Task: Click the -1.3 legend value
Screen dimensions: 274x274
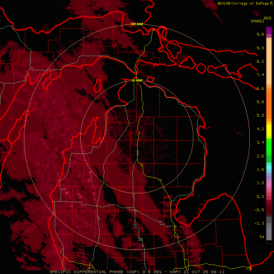Action: click(x=259, y=223)
